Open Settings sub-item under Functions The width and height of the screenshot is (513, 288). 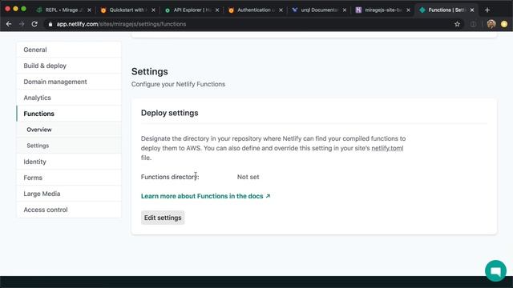69,146
